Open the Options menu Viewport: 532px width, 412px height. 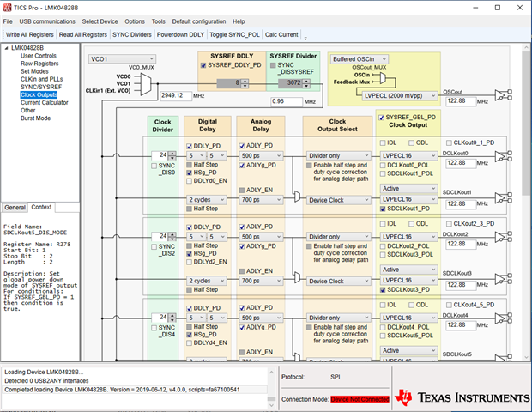pos(135,21)
